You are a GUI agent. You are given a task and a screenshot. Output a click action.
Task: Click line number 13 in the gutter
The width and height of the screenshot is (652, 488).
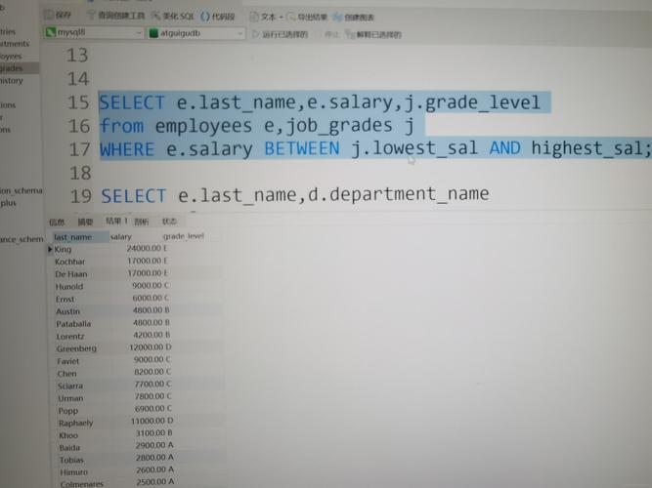[77, 56]
